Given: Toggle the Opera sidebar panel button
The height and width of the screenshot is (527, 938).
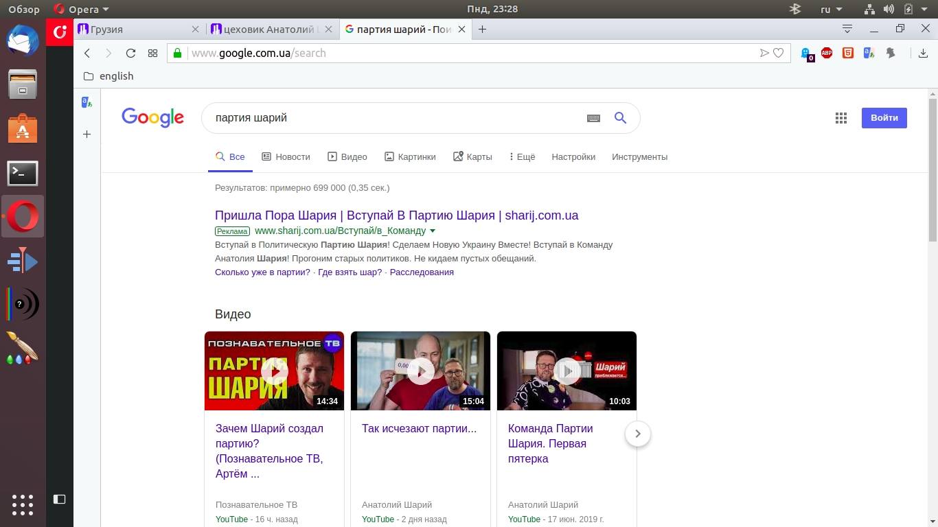Looking at the screenshot, I should point(60,499).
